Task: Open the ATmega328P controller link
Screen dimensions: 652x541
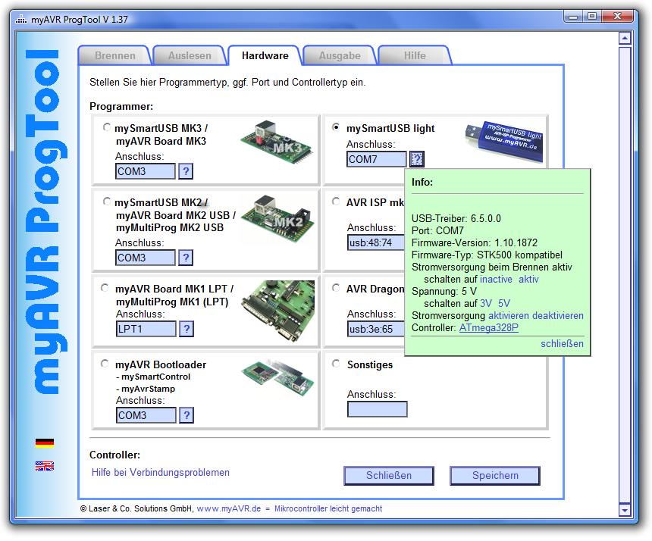Action: tap(489, 327)
